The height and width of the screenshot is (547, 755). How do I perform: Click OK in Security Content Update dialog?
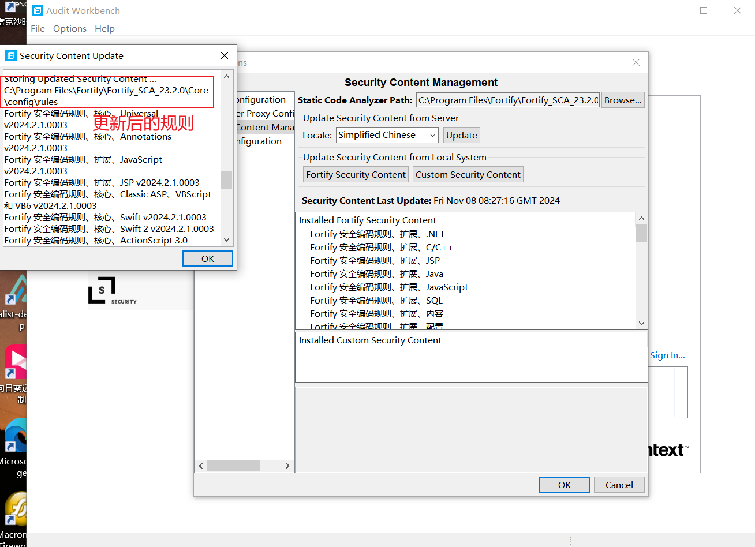208,258
